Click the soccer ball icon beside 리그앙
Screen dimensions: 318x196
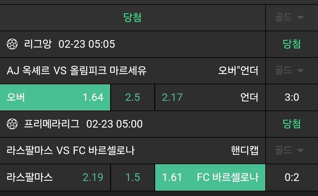point(12,44)
